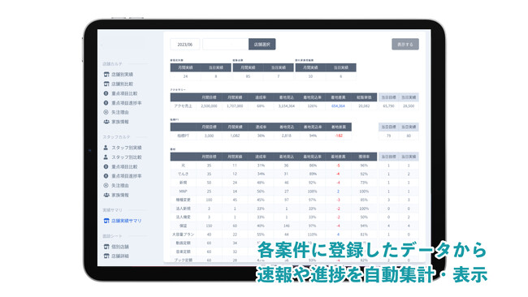Click the スタッフ別比較 person icon
The width and height of the screenshot is (528, 297).
point(106,157)
